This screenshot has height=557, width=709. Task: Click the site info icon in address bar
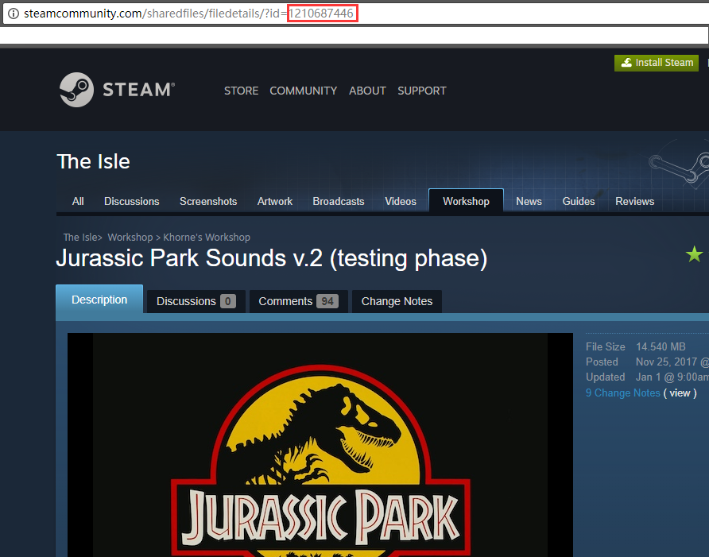point(14,14)
